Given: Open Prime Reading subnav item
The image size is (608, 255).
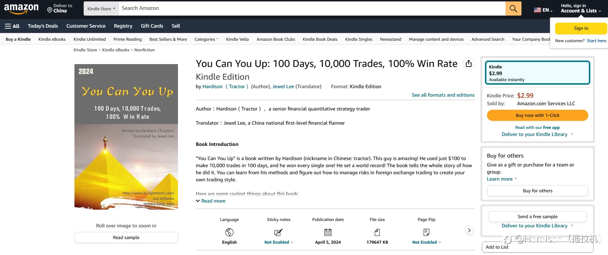Looking at the screenshot, I should (128, 39).
